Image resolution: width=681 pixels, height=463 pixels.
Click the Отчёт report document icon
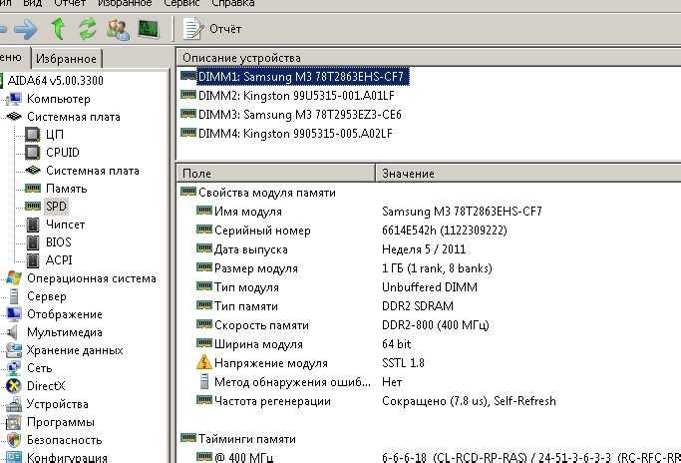coord(192,29)
